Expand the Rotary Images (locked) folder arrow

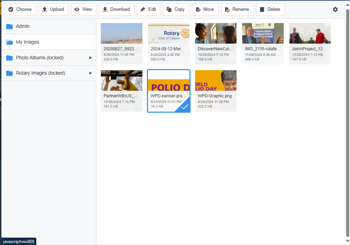91,73
